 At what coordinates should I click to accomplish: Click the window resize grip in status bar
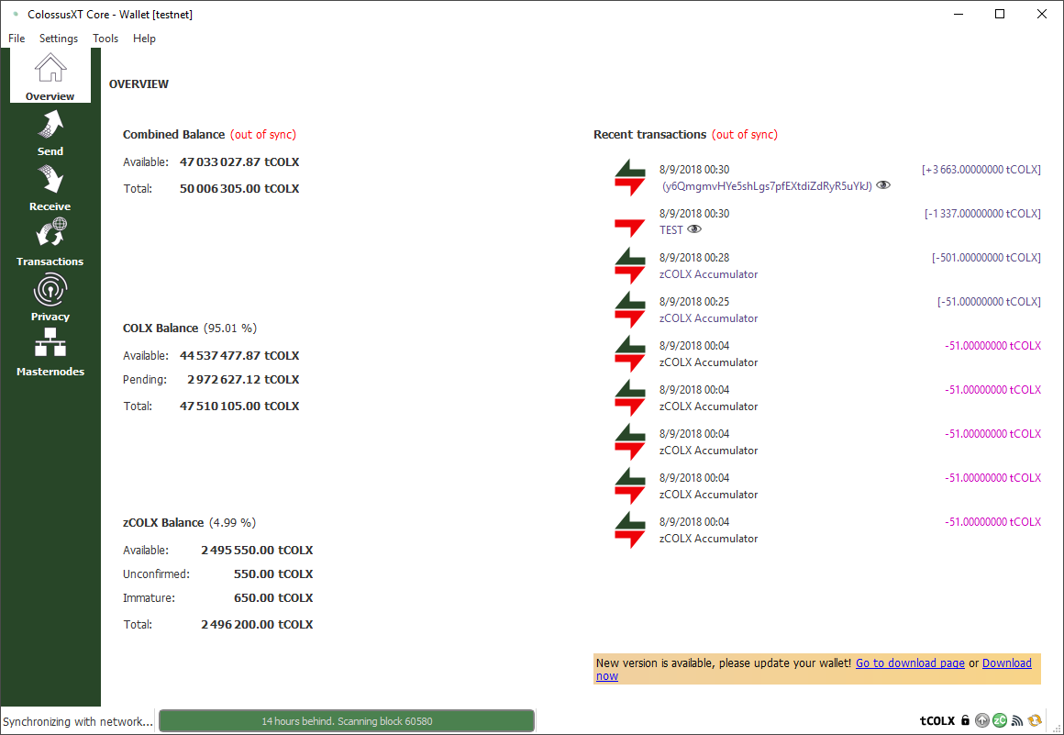[x=1057, y=728]
